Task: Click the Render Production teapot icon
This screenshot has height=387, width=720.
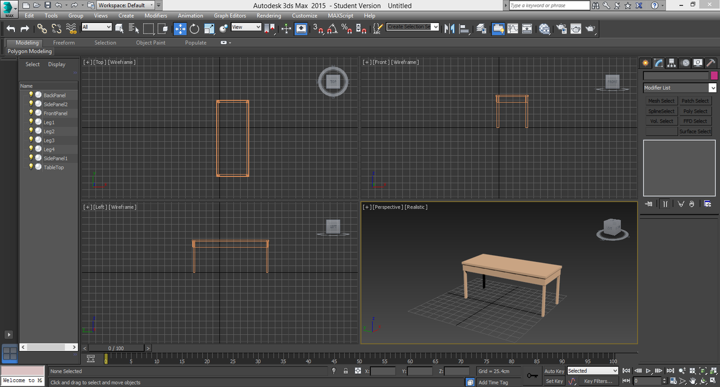Action: [590, 28]
